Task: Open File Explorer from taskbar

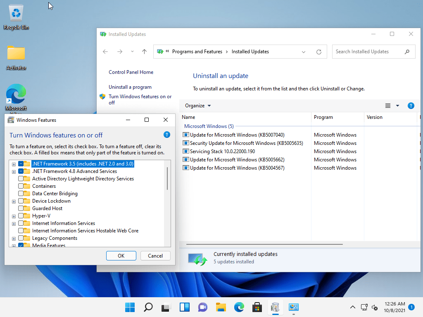Action: point(221,307)
